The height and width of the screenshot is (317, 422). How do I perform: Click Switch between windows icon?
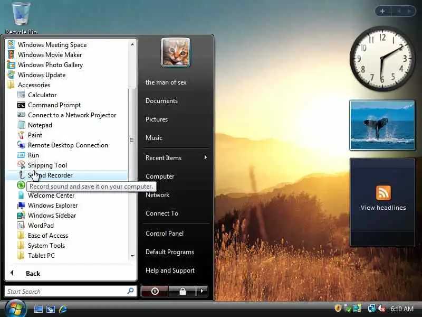click(x=51, y=309)
